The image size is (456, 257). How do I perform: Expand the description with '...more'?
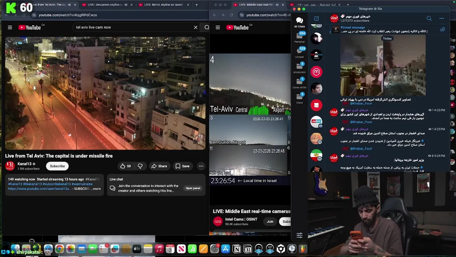point(96,189)
